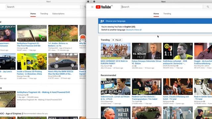Switch language to Deutsch
Image resolution: width=212 pixels, height=119 pixels.
click(x=130, y=30)
